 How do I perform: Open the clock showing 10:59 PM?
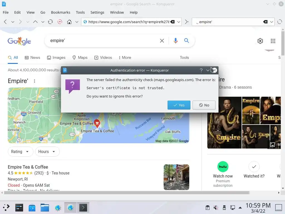click(258, 208)
